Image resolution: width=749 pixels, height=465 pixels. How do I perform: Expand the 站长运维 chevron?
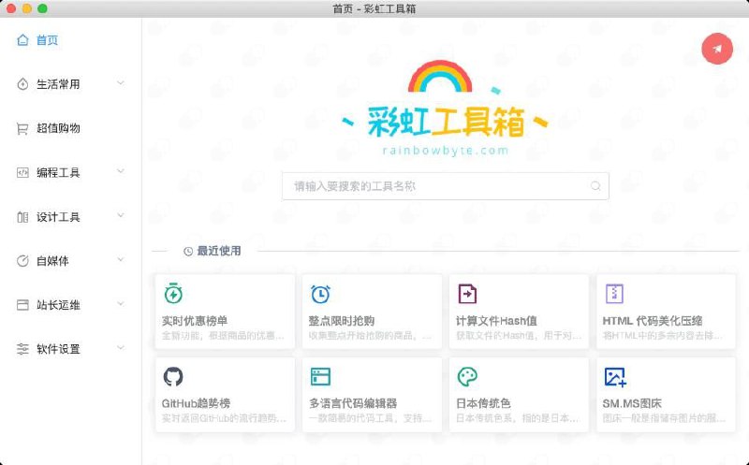121,304
